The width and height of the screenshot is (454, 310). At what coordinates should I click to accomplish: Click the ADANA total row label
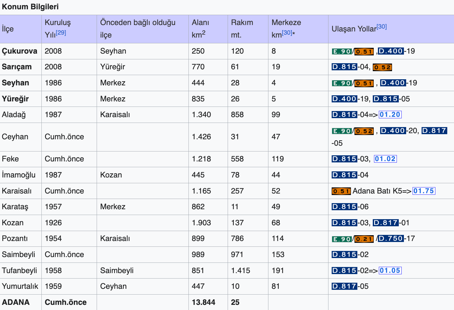click(x=16, y=302)
